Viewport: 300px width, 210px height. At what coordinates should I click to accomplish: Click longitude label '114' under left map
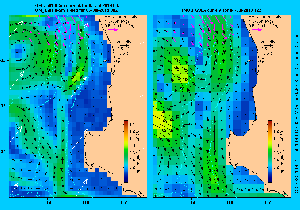pos(47,203)
